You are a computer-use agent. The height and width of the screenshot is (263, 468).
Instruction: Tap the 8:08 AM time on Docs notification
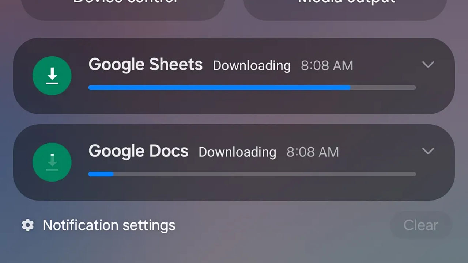coord(313,152)
